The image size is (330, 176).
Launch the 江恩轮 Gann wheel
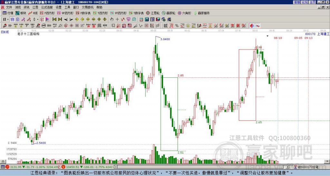(153, 13)
